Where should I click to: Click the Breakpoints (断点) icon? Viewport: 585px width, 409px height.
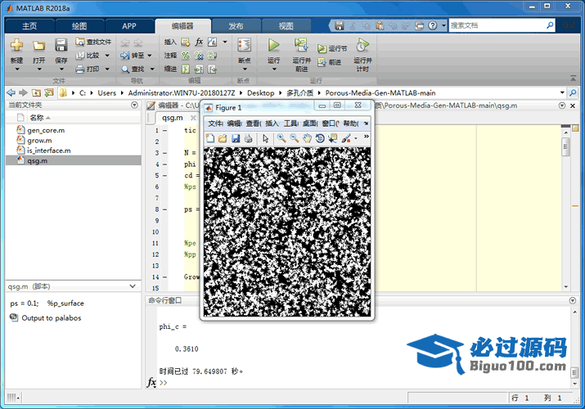point(245,45)
